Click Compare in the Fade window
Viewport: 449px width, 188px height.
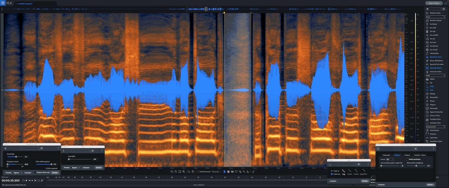[x=333, y=181]
